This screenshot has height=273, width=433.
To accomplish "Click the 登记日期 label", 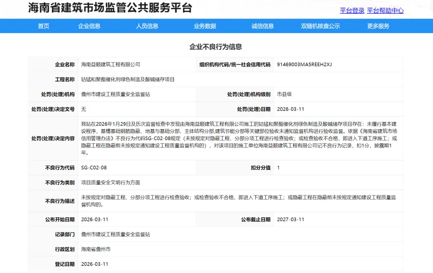I will (65, 264).
